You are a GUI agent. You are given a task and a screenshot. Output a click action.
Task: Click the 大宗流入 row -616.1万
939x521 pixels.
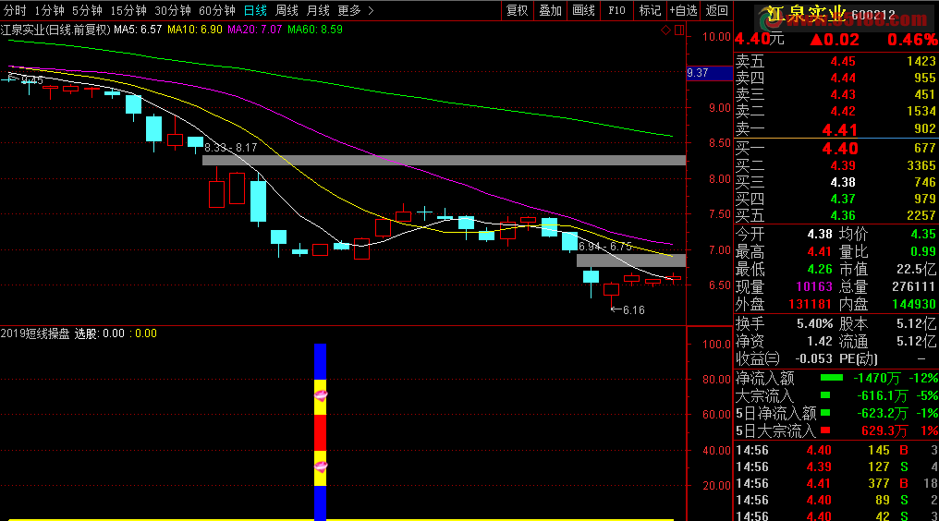pos(836,395)
